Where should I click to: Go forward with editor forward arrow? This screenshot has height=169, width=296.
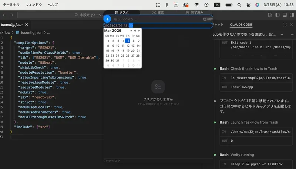[11, 15]
